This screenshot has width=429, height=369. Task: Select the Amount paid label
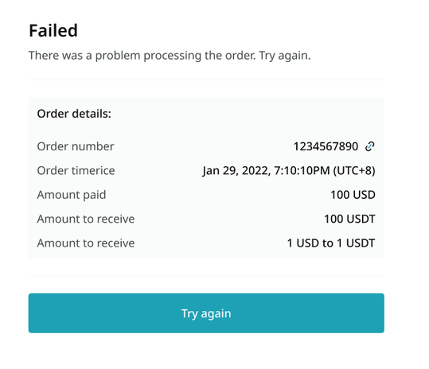click(x=72, y=195)
